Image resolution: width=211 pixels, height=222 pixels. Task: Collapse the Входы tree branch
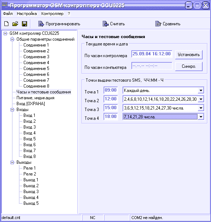tap(12, 110)
